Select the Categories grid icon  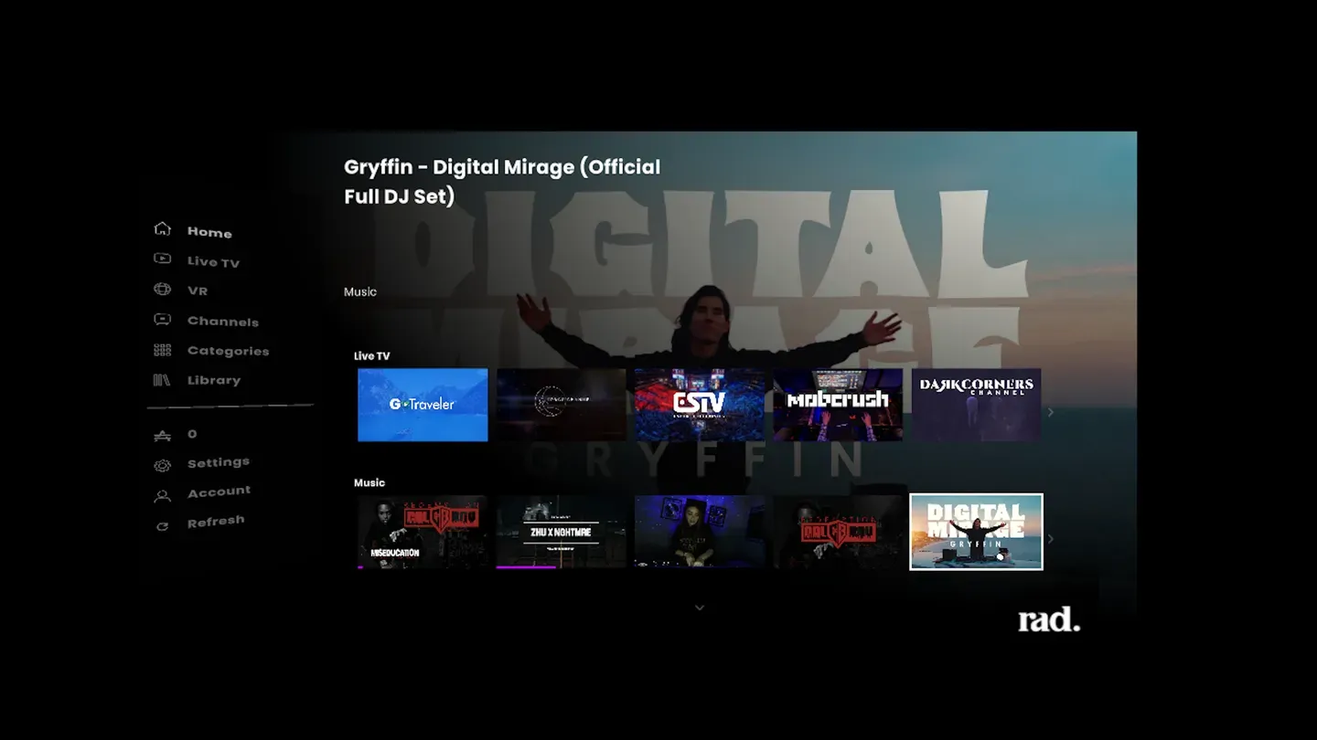162,350
